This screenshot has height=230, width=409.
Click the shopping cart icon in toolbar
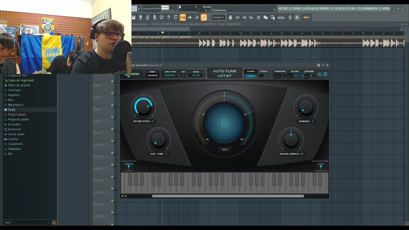297,17
